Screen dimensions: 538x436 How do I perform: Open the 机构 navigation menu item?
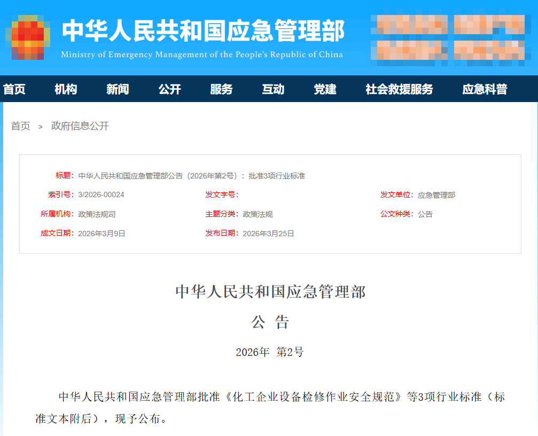pos(66,89)
